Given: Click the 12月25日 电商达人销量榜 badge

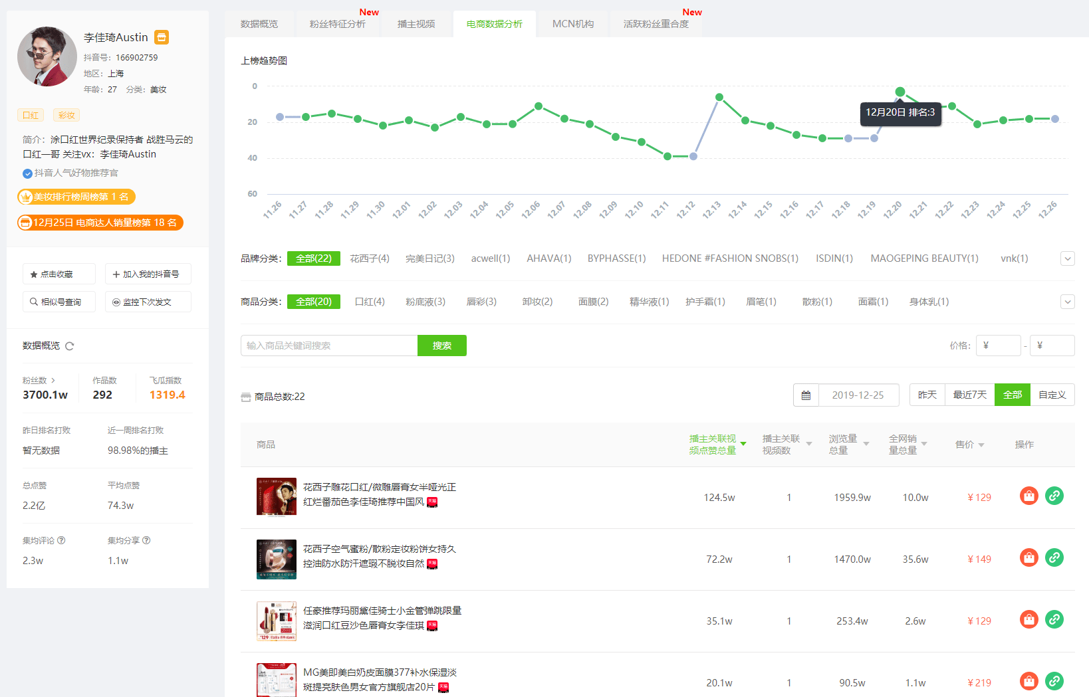Looking at the screenshot, I should (x=100, y=223).
